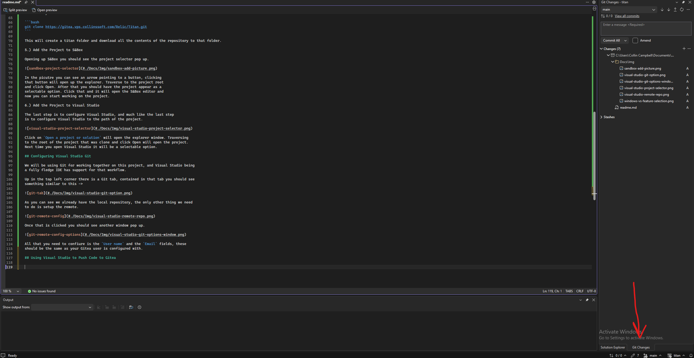
Task: Select the readme.md editor tab
Action: 12,2
